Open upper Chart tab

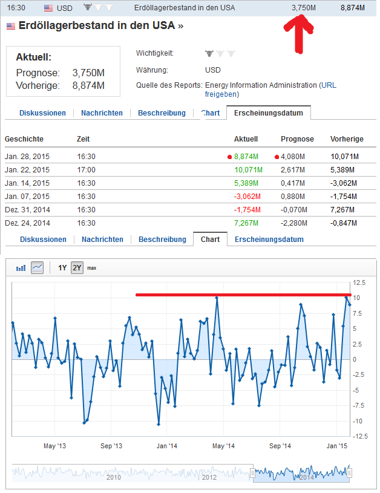tap(211, 113)
